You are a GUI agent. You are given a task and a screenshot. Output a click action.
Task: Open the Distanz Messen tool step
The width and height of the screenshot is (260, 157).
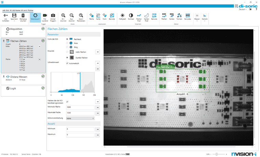pos(23,79)
